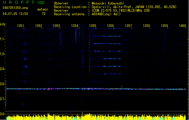Click time axis marker 1352
The image size is (189, 120).
click(x=38, y=25)
